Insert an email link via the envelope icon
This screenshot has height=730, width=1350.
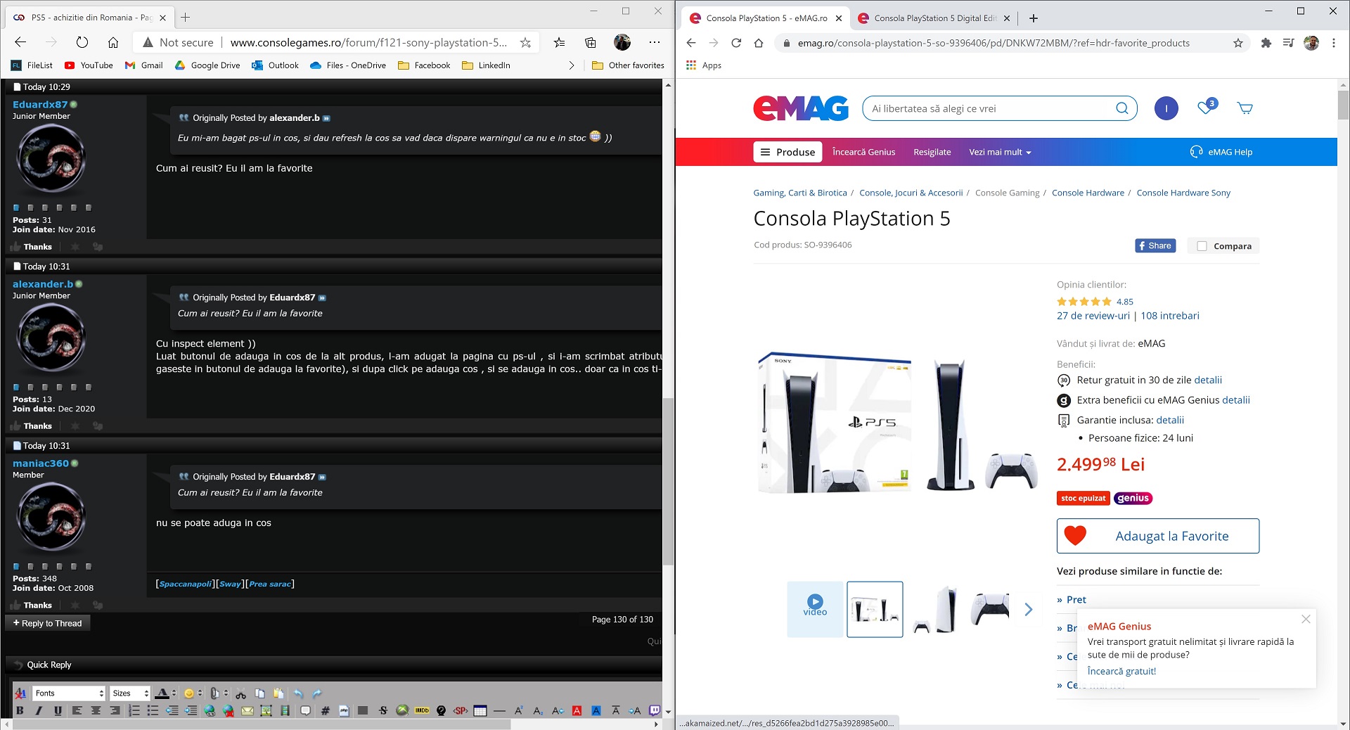(247, 711)
